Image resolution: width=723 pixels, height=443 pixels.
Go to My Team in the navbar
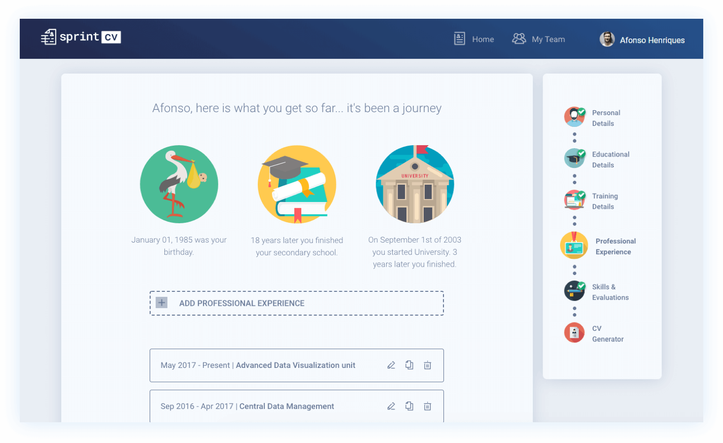point(539,39)
